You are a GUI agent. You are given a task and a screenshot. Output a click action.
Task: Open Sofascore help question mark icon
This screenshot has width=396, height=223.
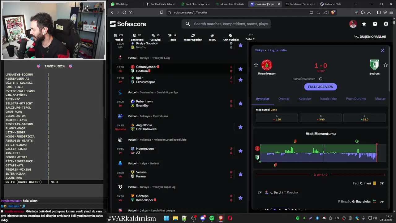375,24
